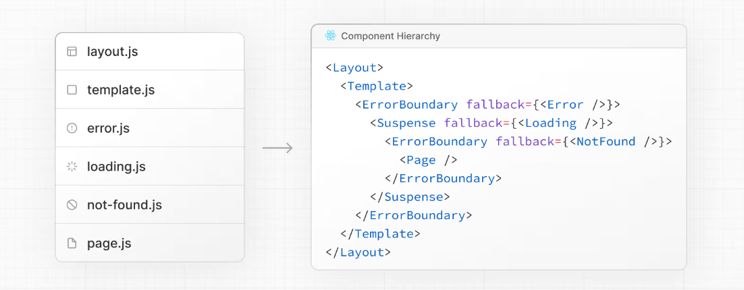
Task: Click the <Page /> element in code
Action: (x=428, y=160)
